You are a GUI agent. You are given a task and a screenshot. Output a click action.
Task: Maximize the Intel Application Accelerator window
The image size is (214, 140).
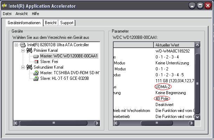click(200, 6)
